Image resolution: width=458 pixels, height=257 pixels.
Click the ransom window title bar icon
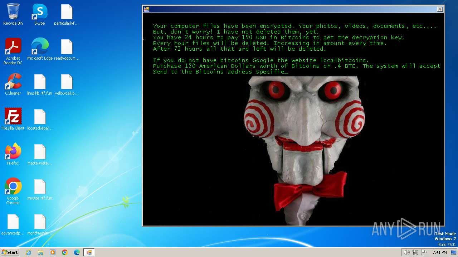coord(147,9)
